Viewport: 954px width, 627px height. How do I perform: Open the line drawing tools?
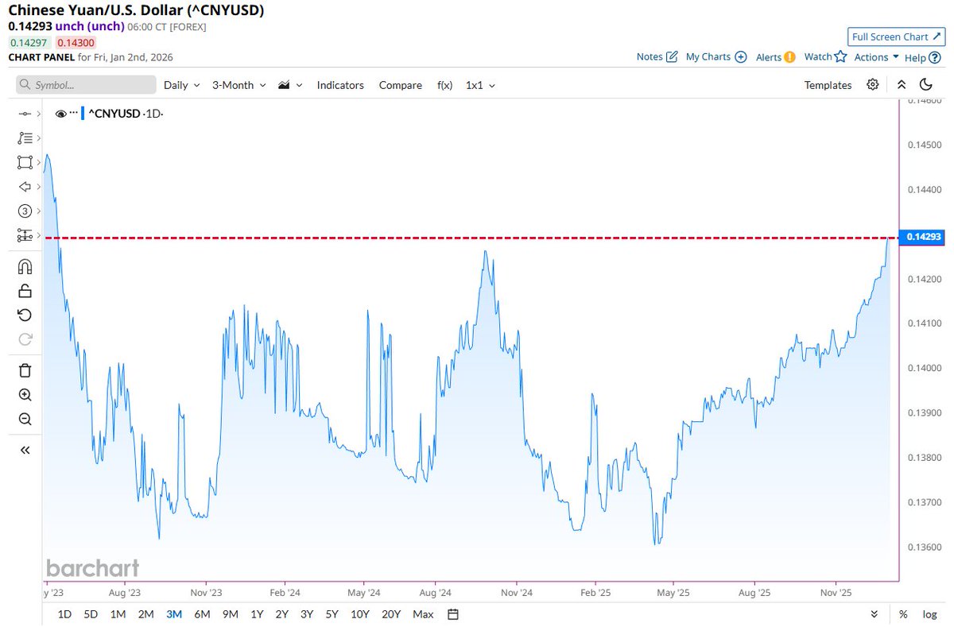pos(24,137)
